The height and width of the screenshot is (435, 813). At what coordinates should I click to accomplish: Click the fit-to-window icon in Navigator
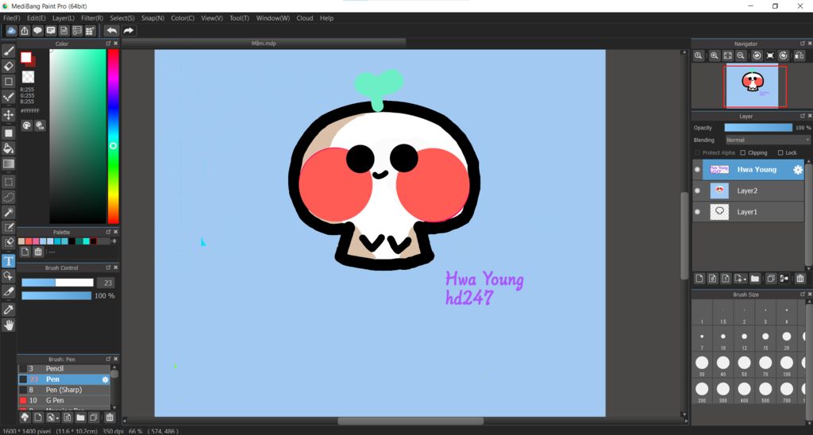[727, 56]
